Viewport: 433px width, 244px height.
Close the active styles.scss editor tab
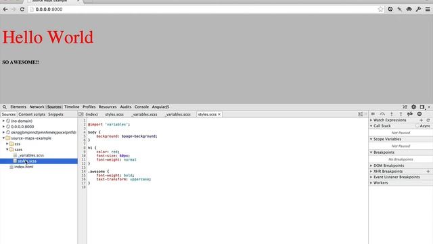click(219, 115)
